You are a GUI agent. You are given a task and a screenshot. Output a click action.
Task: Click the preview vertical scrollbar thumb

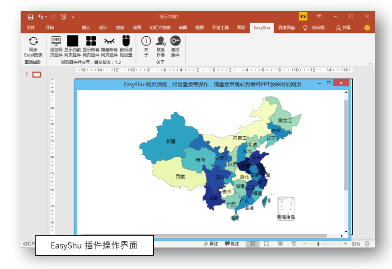346,145
